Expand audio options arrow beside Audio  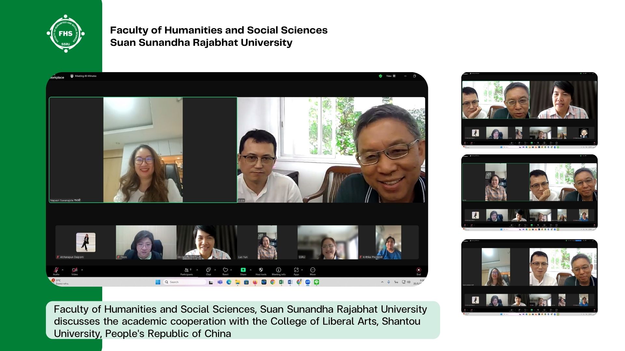(62, 270)
